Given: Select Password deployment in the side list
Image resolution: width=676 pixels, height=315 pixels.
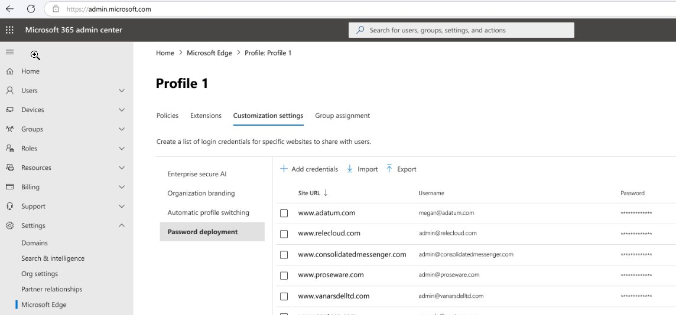Looking at the screenshot, I should coord(212,231).
